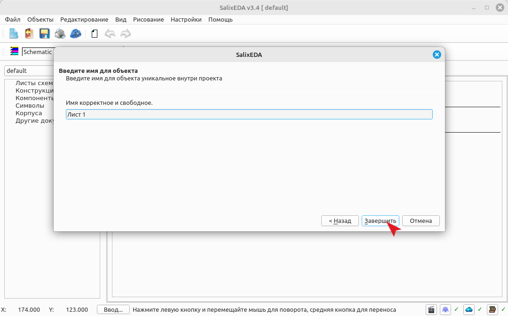This screenshot has height=316, width=508.
Task: Select Корпуса in project tree
Action: 29,113
